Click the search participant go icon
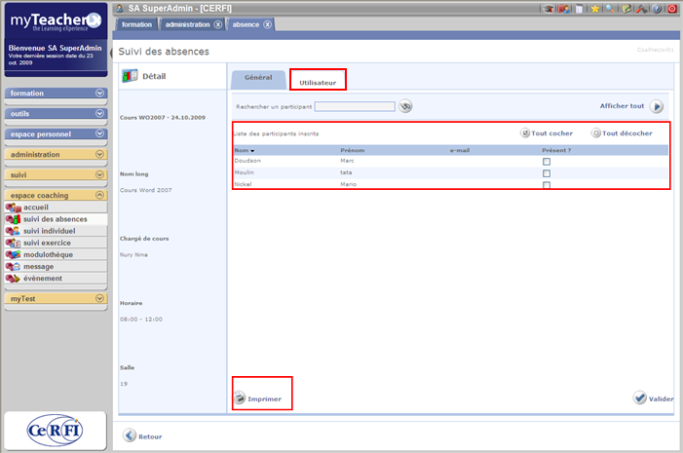Screen dimensions: 683x453 [x=406, y=107]
